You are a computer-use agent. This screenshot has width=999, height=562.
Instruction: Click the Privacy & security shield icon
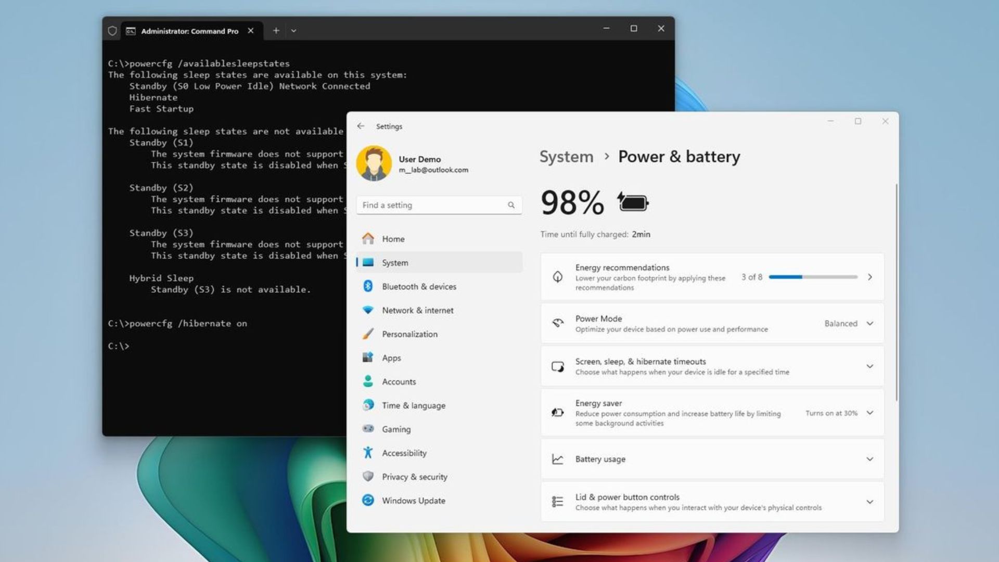tap(368, 476)
